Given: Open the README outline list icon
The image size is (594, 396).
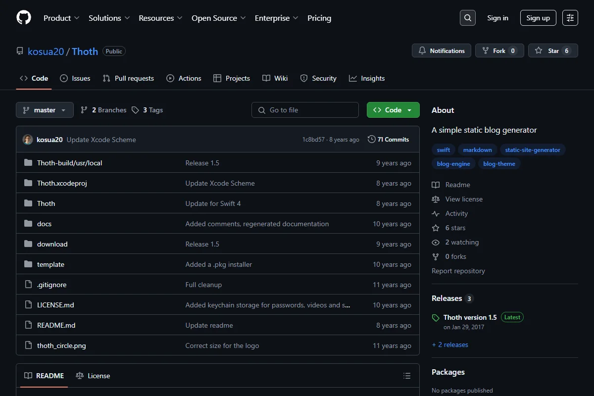Looking at the screenshot, I should [407, 376].
